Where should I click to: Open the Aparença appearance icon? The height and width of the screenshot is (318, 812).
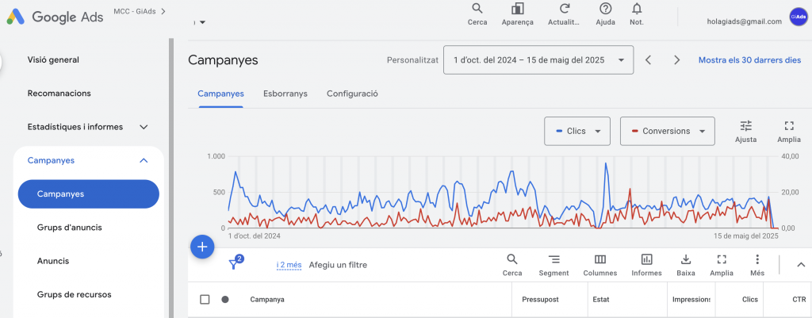pos(518,9)
